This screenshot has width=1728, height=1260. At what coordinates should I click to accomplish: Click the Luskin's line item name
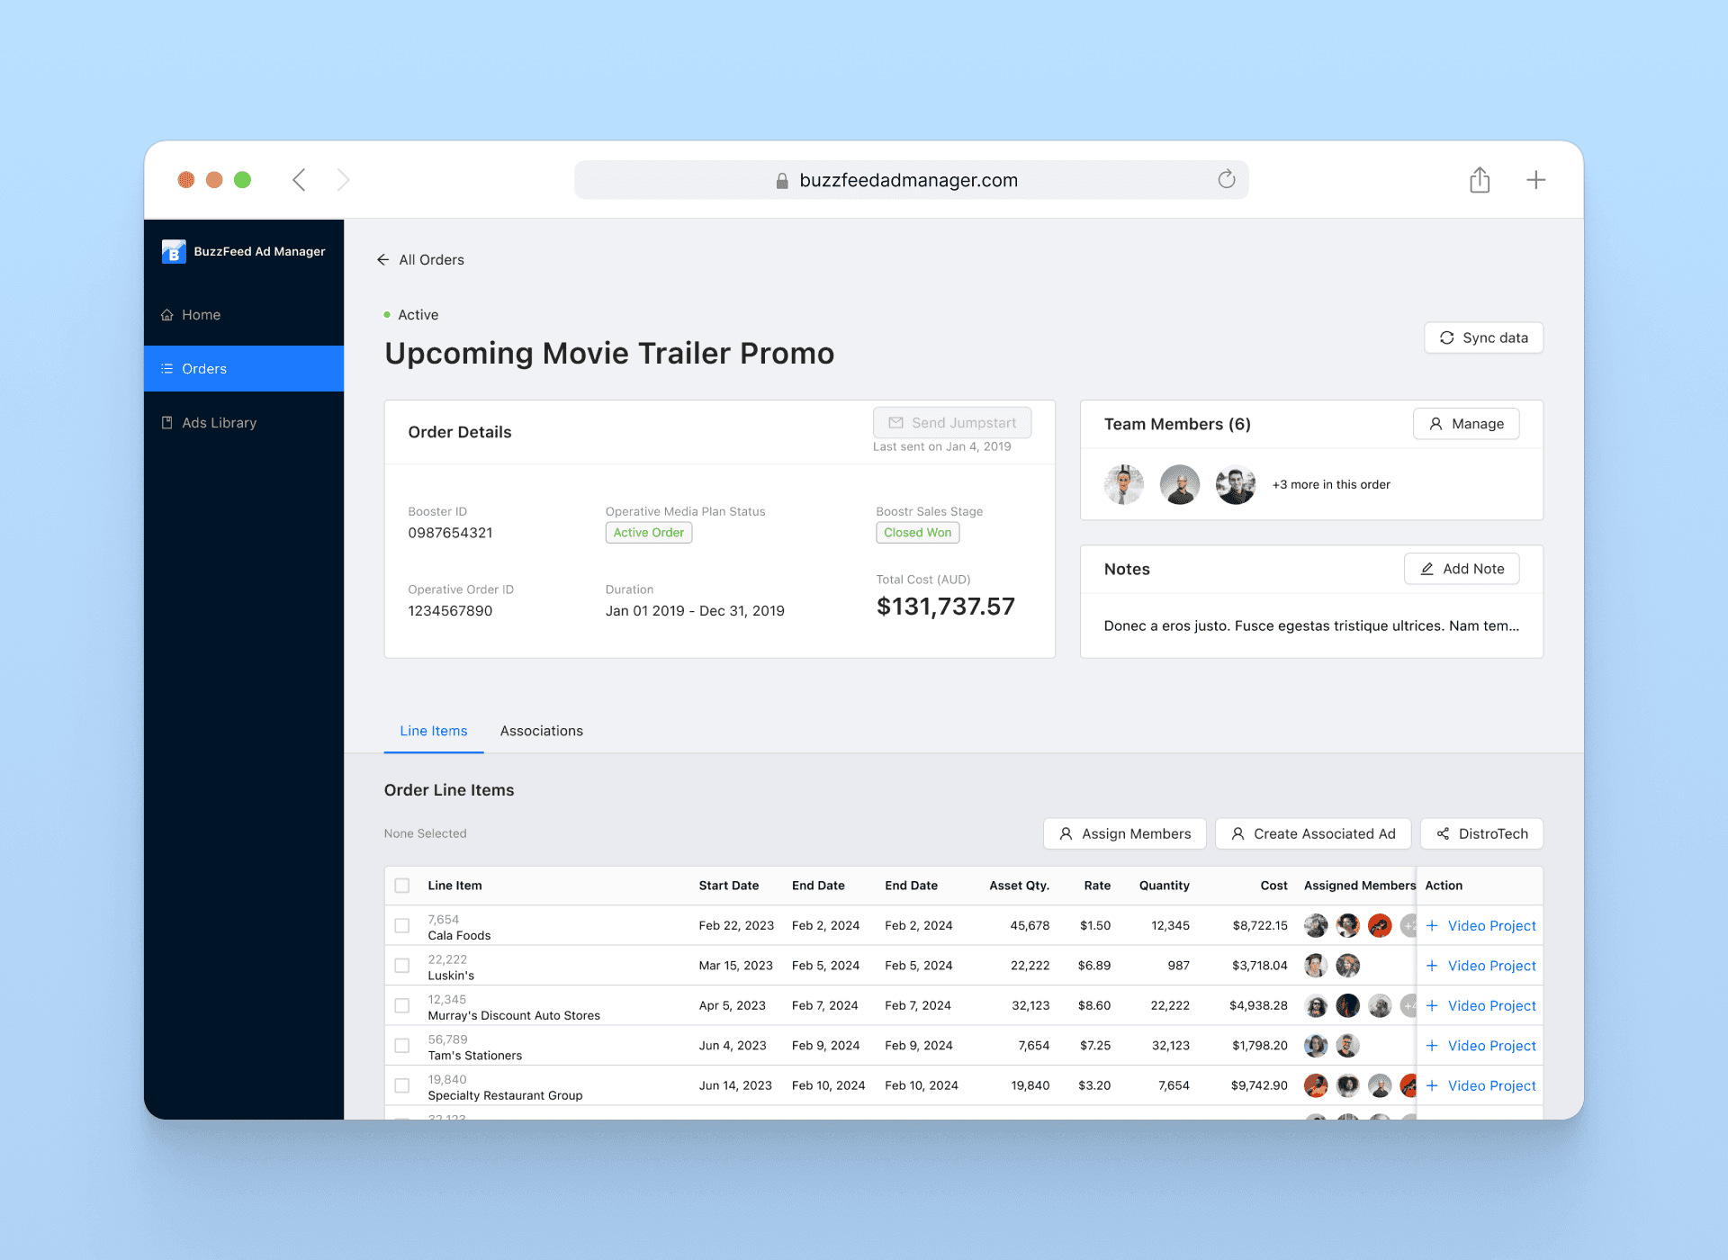[451, 976]
